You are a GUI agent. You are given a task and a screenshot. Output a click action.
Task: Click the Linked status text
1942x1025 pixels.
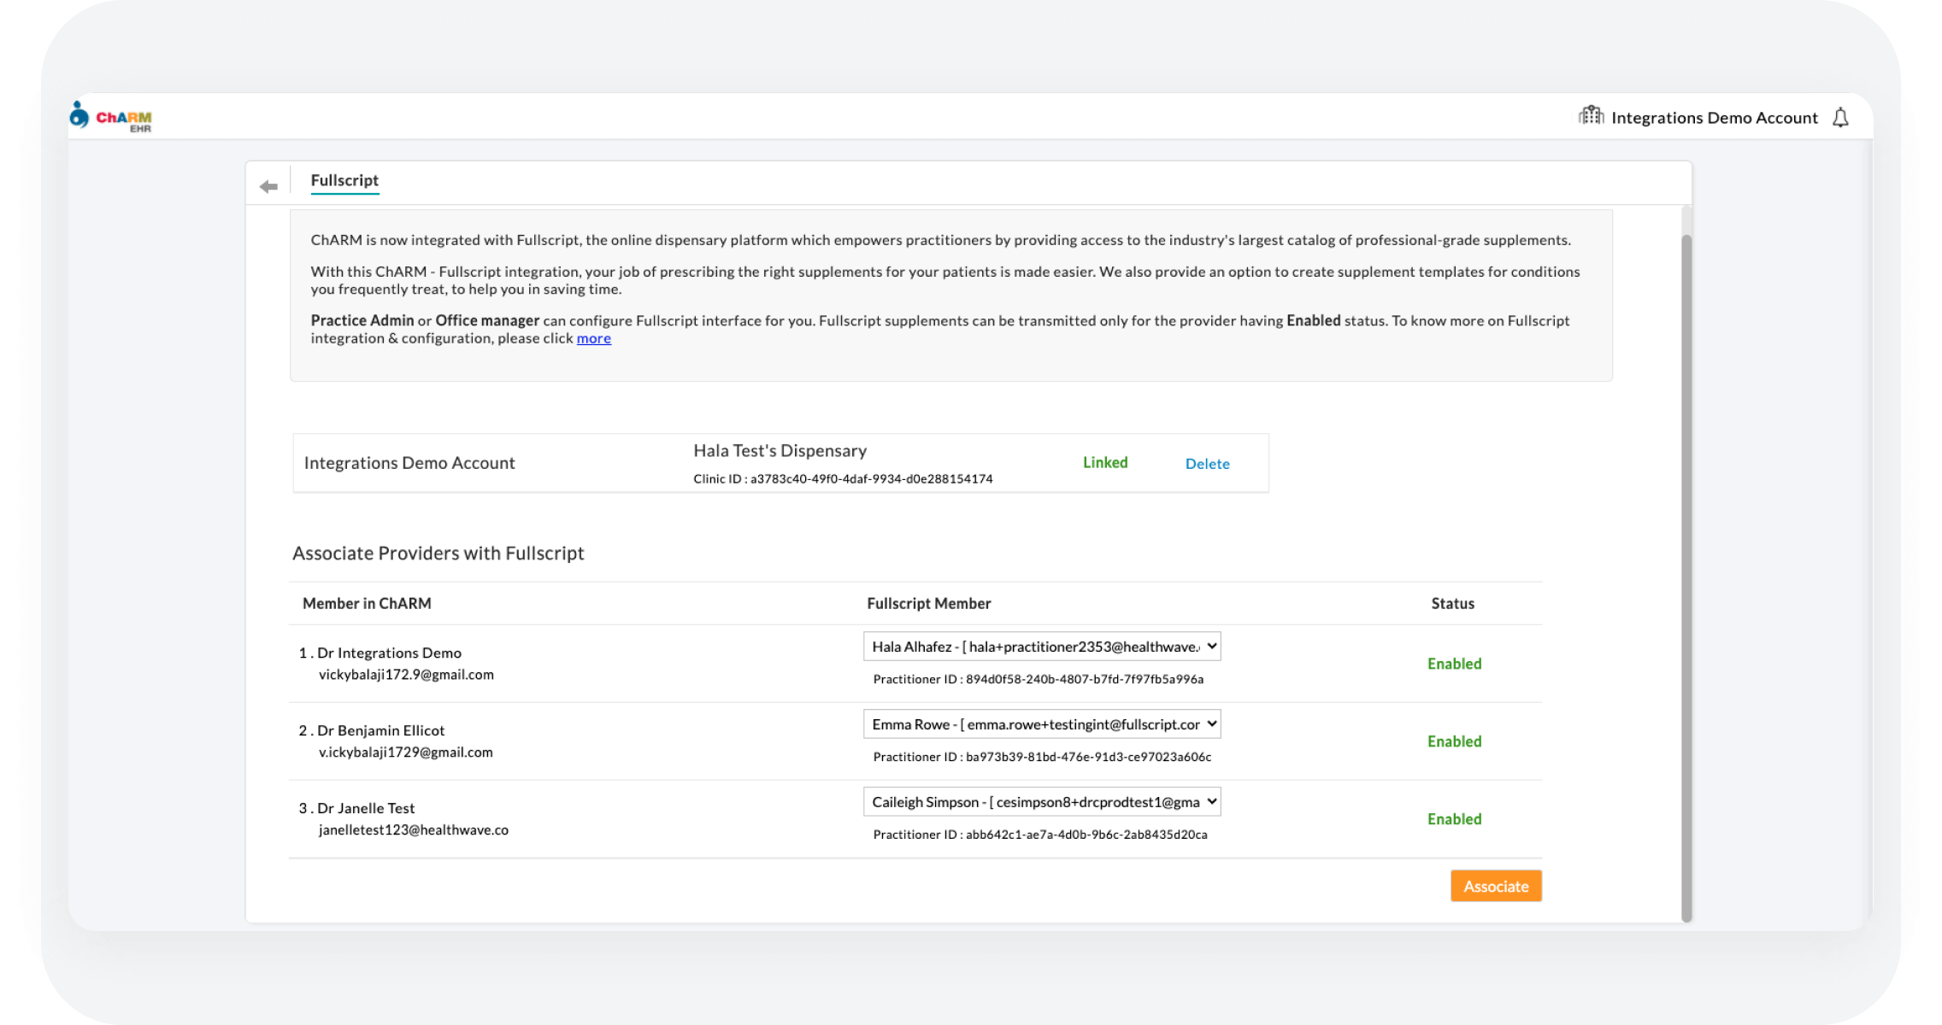(1105, 462)
